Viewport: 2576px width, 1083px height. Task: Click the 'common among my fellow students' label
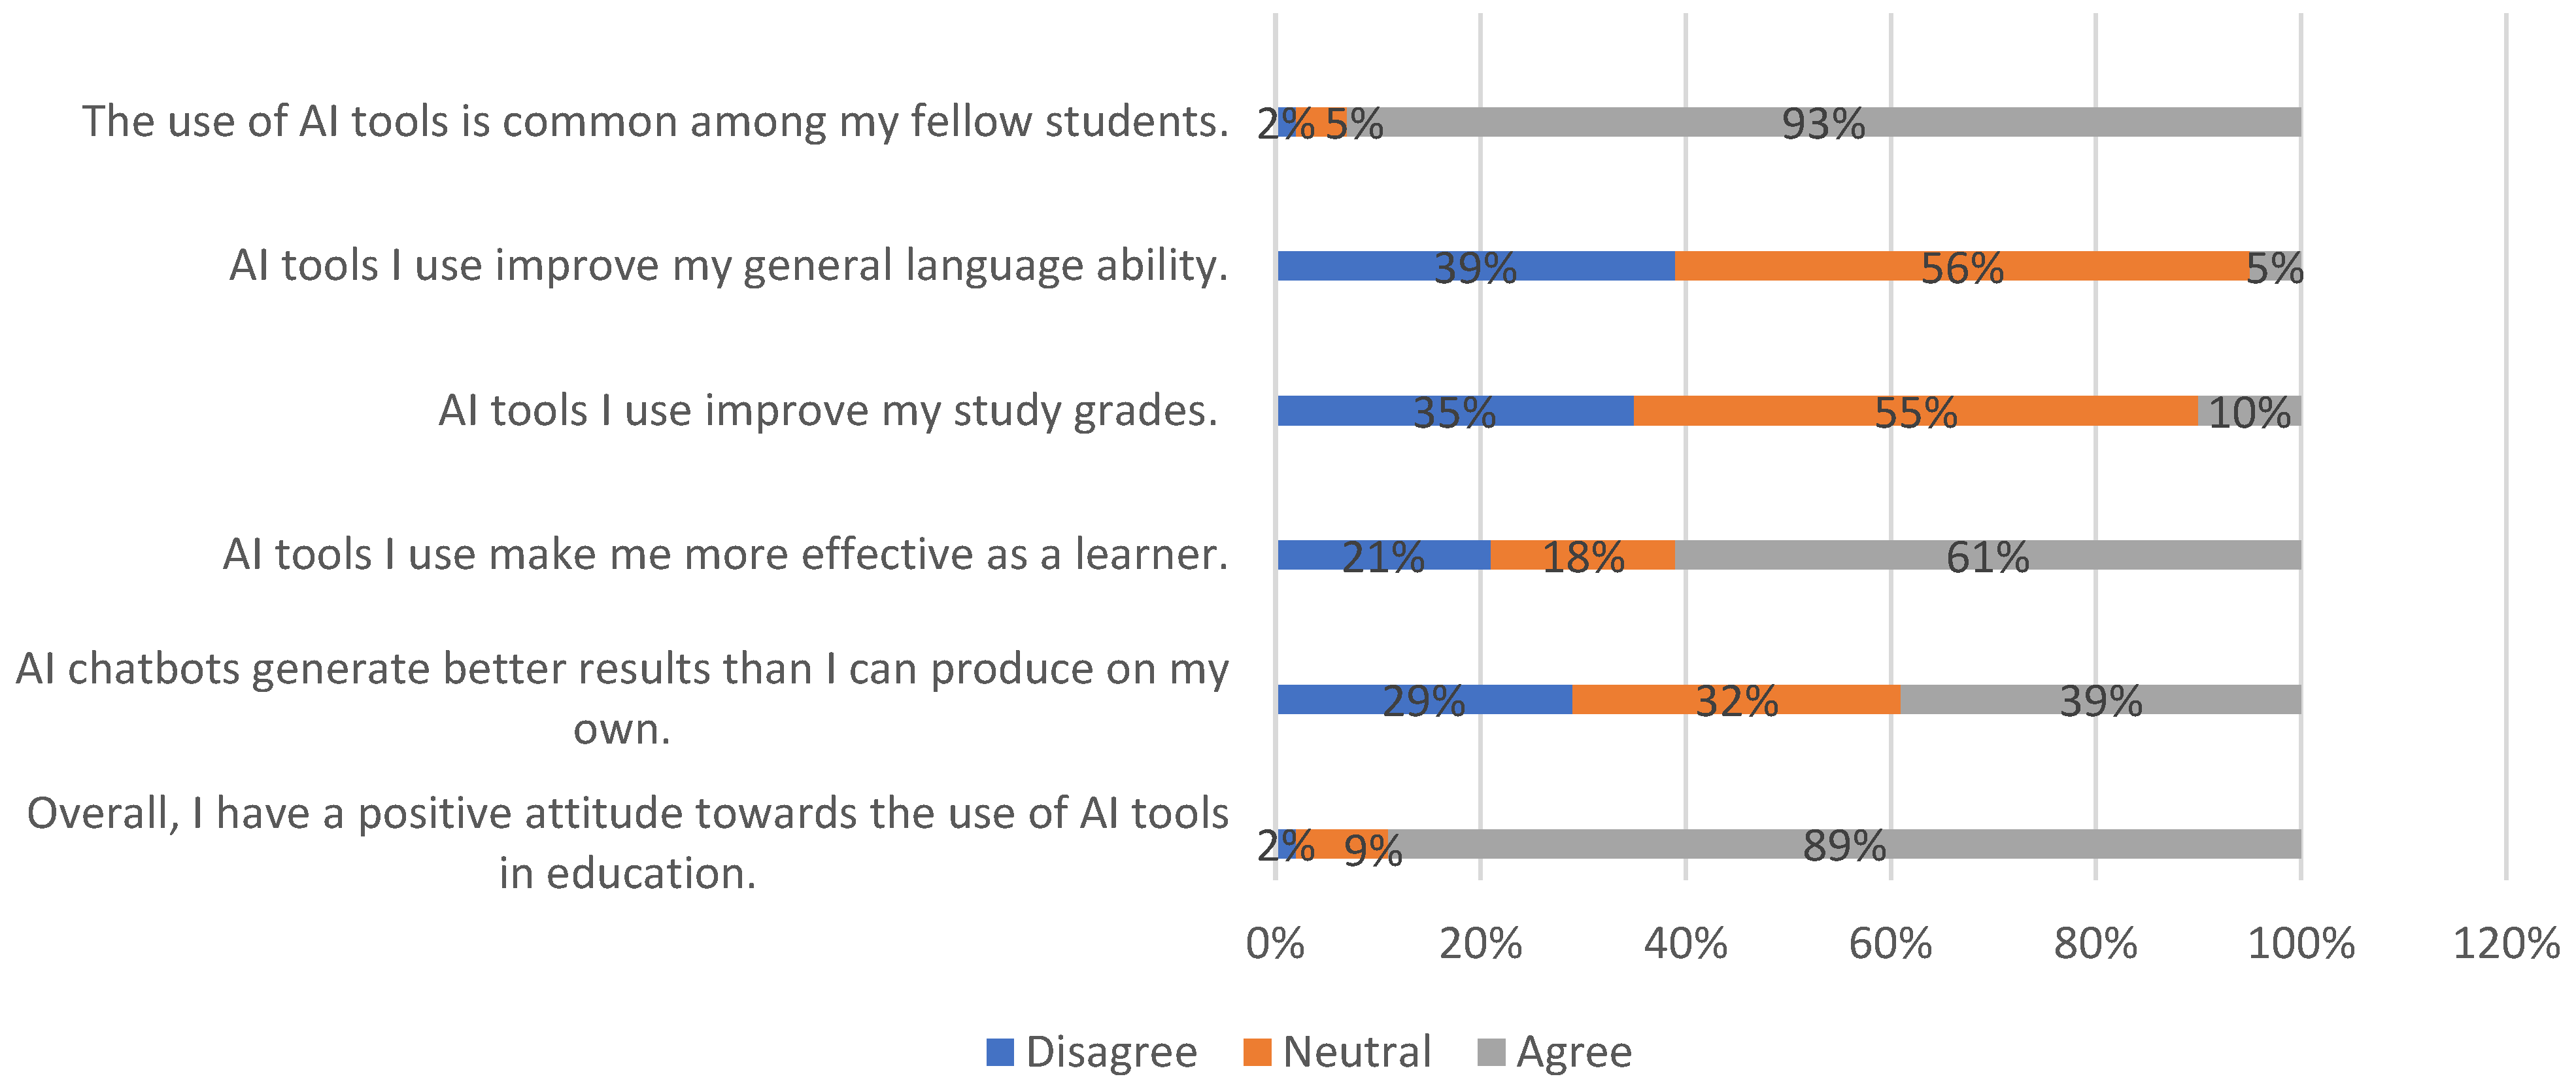655,122
